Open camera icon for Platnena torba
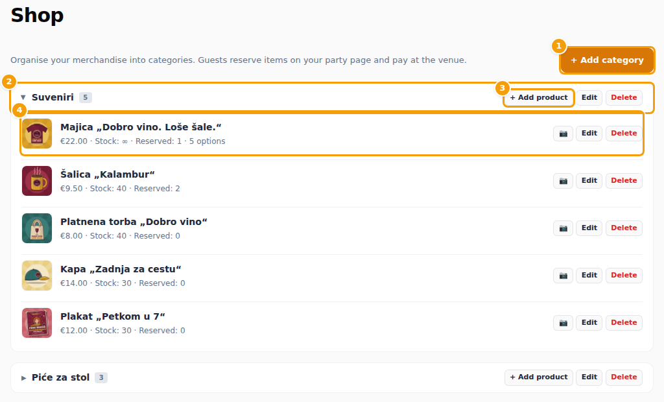Screen dimensions: 664x402 point(563,228)
